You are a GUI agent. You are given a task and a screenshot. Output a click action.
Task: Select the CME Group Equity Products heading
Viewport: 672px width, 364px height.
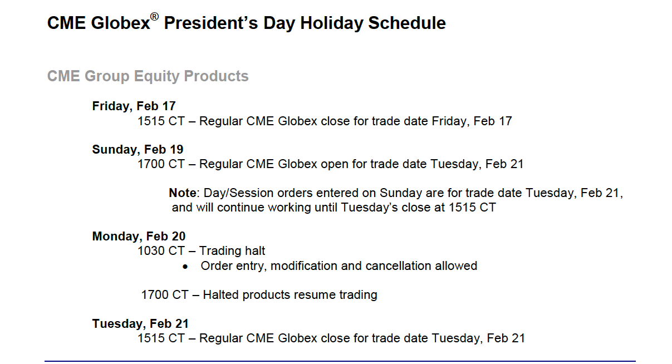[148, 76]
